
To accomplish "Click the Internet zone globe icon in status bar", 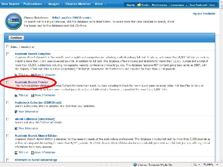I will [x=135, y=165].
